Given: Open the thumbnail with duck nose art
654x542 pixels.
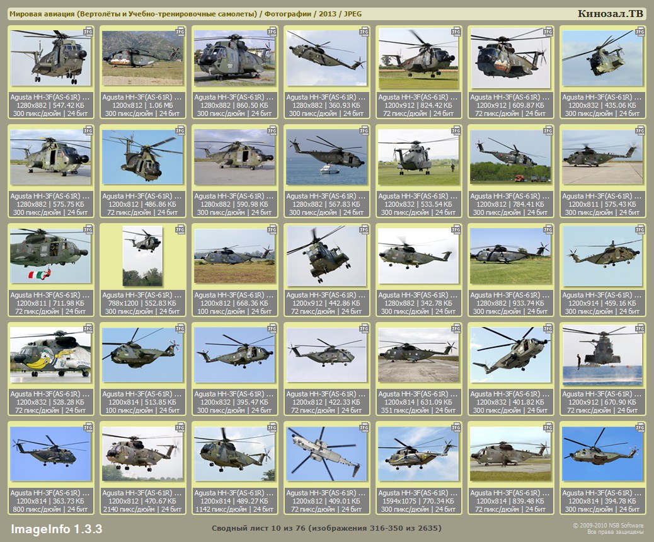Looking at the screenshot, I should pos(50,355).
